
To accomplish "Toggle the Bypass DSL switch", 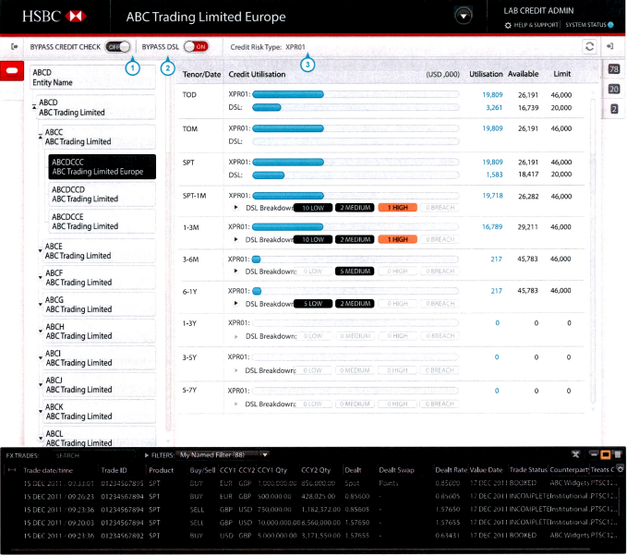I will [x=195, y=46].
